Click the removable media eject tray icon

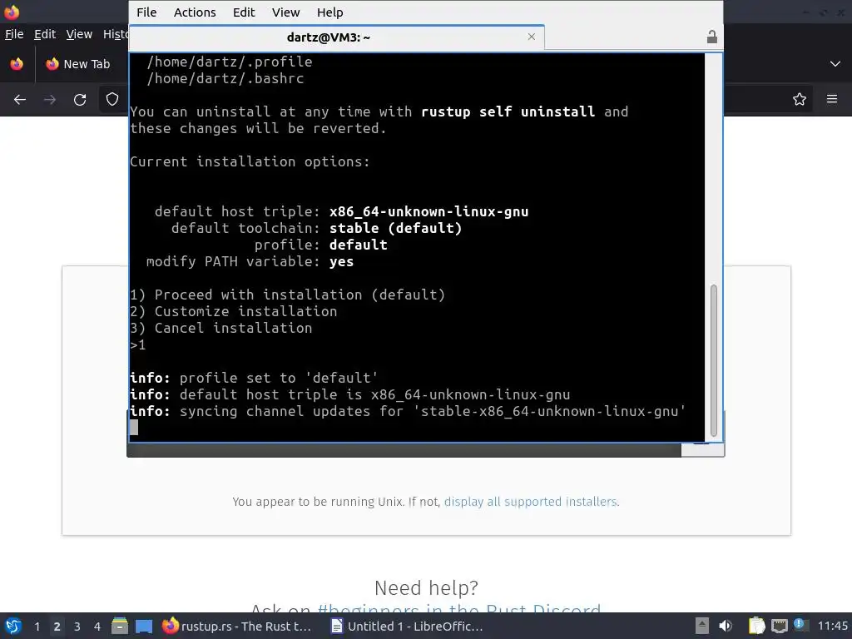[x=702, y=626]
